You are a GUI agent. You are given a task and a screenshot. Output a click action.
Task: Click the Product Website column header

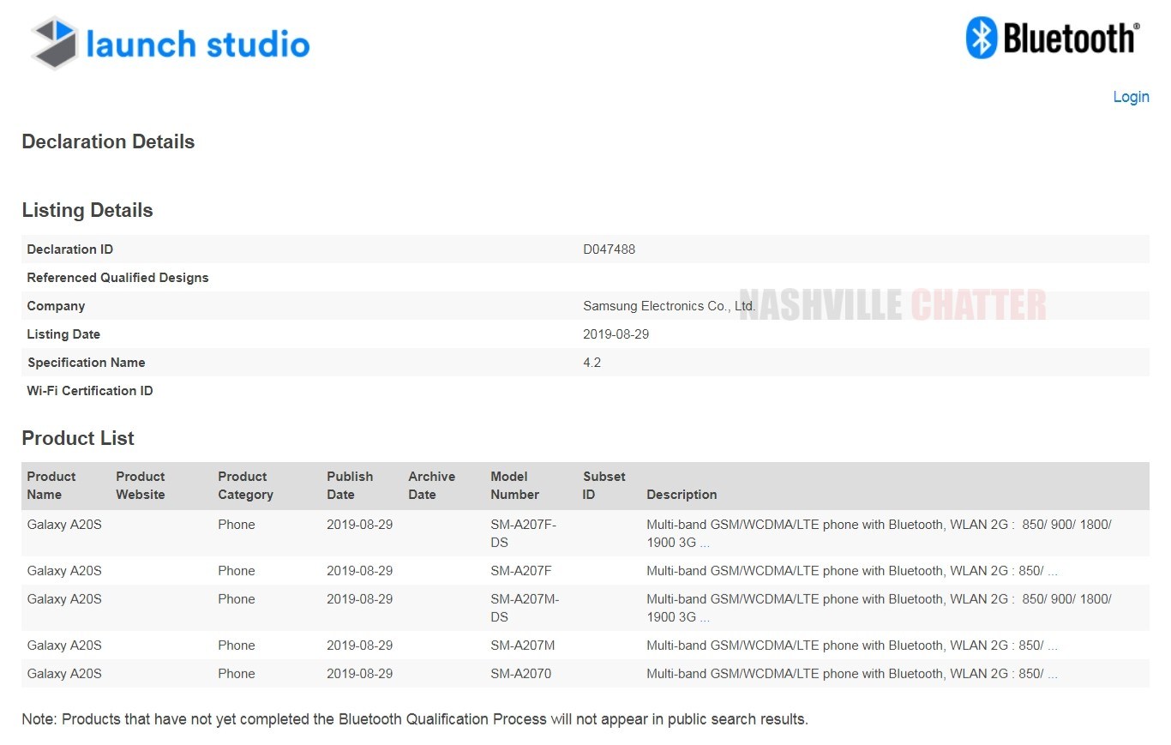click(x=141, y=485)
